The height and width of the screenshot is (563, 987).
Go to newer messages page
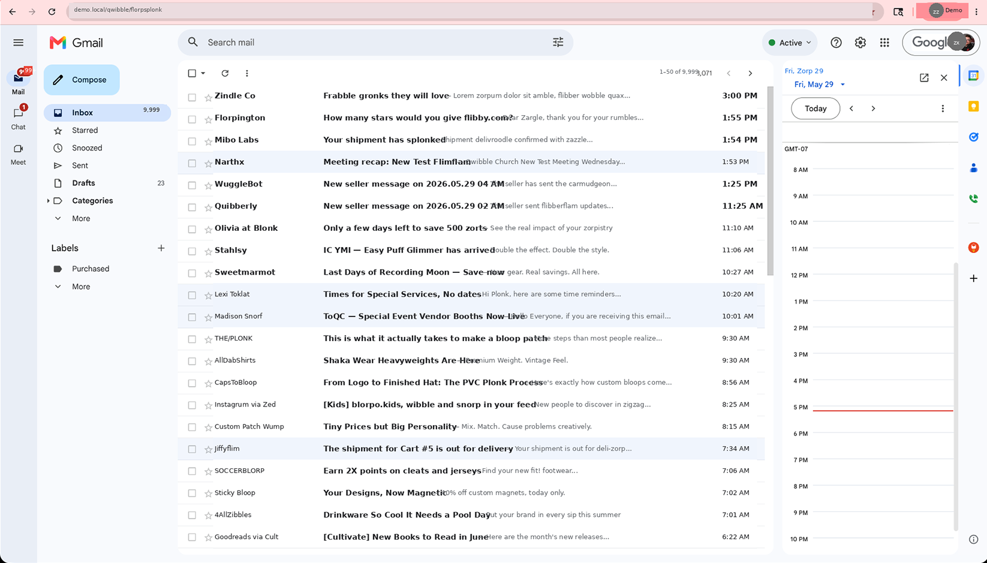(x=729, y=73)
